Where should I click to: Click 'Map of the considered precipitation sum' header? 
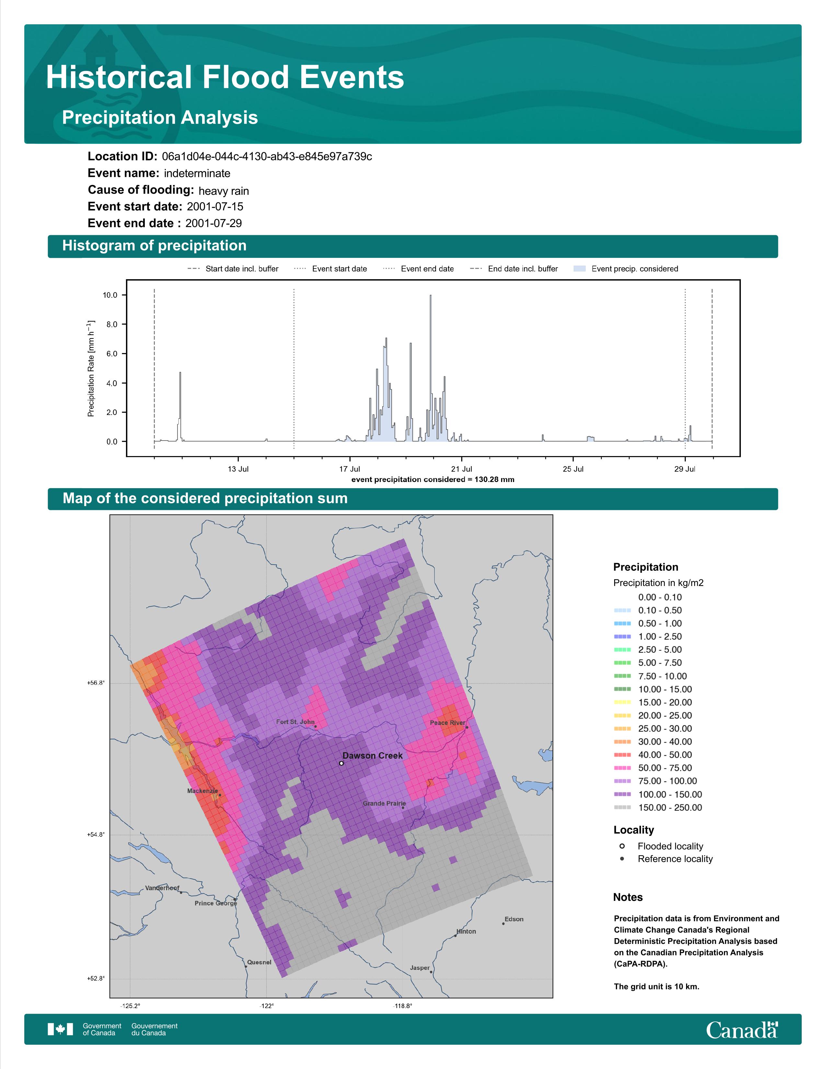205,498
